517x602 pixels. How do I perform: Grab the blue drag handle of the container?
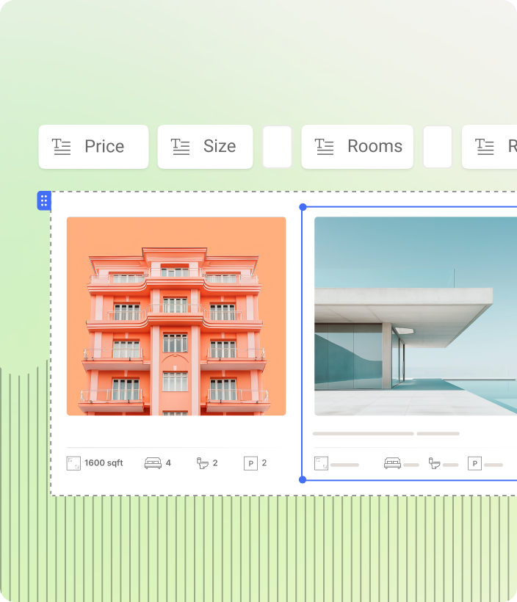tap(44, 200)
